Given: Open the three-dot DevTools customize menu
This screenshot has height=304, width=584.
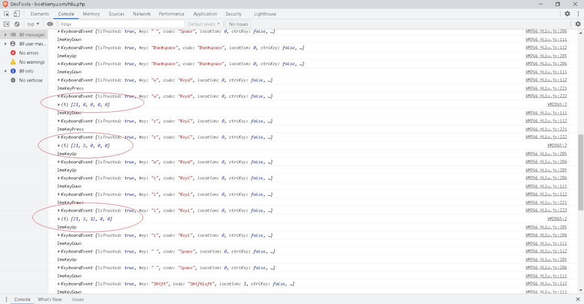Looking at the screenshot, I should click(577, 14).
